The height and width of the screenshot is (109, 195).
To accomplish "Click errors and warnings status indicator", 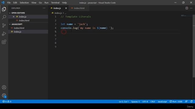I will click(x=7, y=102).
